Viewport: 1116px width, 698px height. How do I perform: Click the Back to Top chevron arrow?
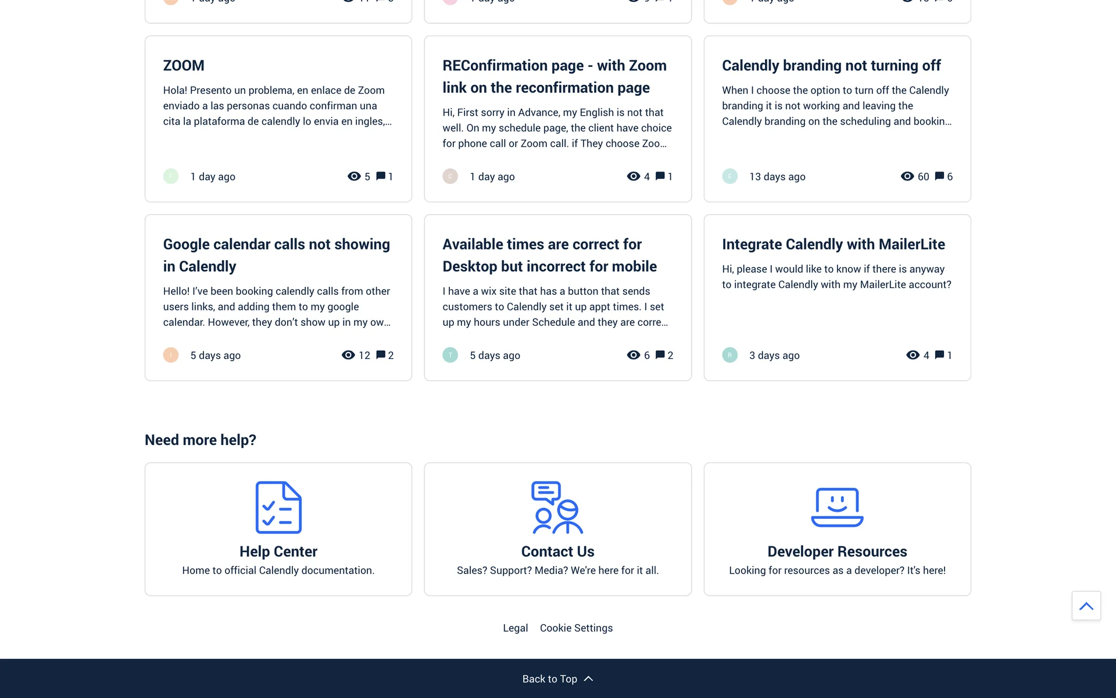click(x=588, y=679)
